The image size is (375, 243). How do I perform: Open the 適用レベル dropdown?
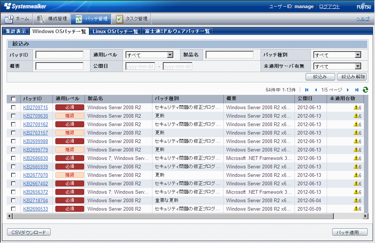149,55
